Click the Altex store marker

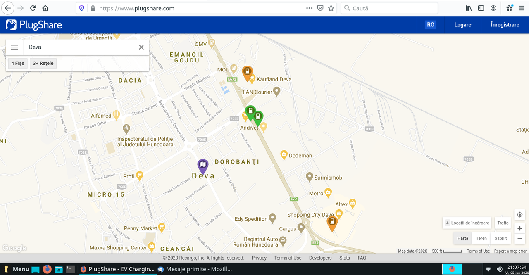pyautogui.click(x=353, y=203)
